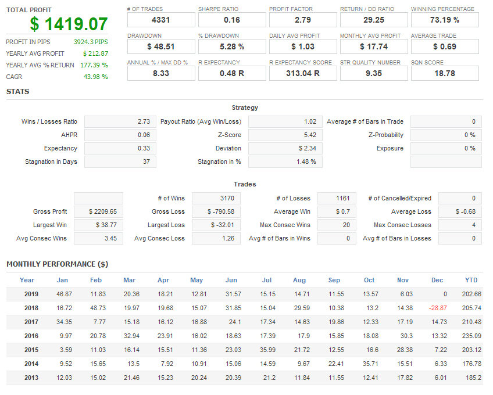The width and height of the screenshot is (493, 395).
Task: Select the 2015 Jul value 35.99
Action: point(267,350)
